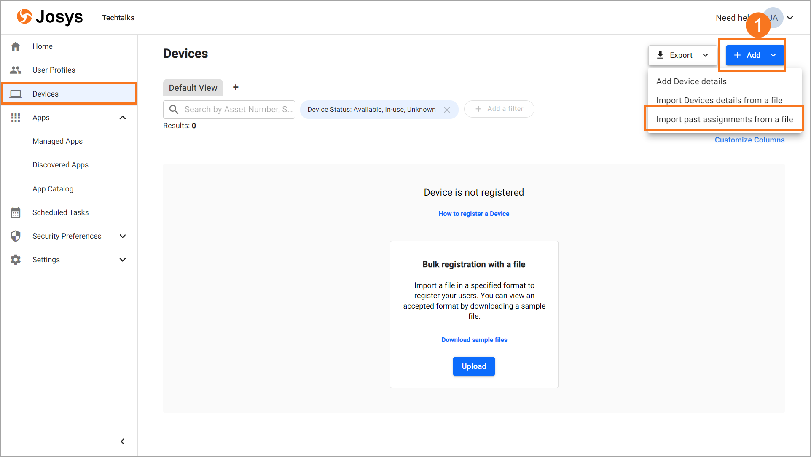Click the Apps grid icon
This screenshot has height=457, width=811.
[16, 118]
